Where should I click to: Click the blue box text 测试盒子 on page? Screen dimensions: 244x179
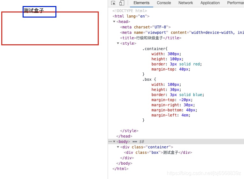pos(34,11)
